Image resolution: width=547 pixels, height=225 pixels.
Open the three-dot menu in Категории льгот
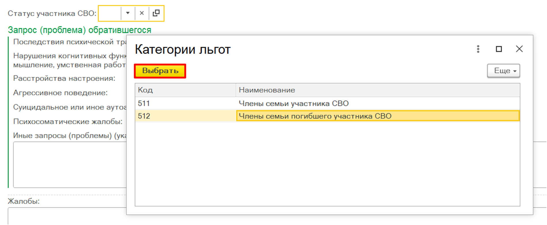(x=478, y=49)
